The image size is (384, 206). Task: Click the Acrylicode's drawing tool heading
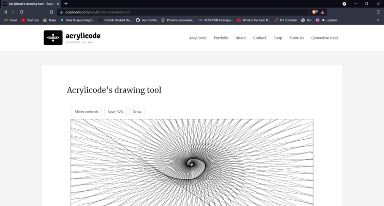pos(114,90)
